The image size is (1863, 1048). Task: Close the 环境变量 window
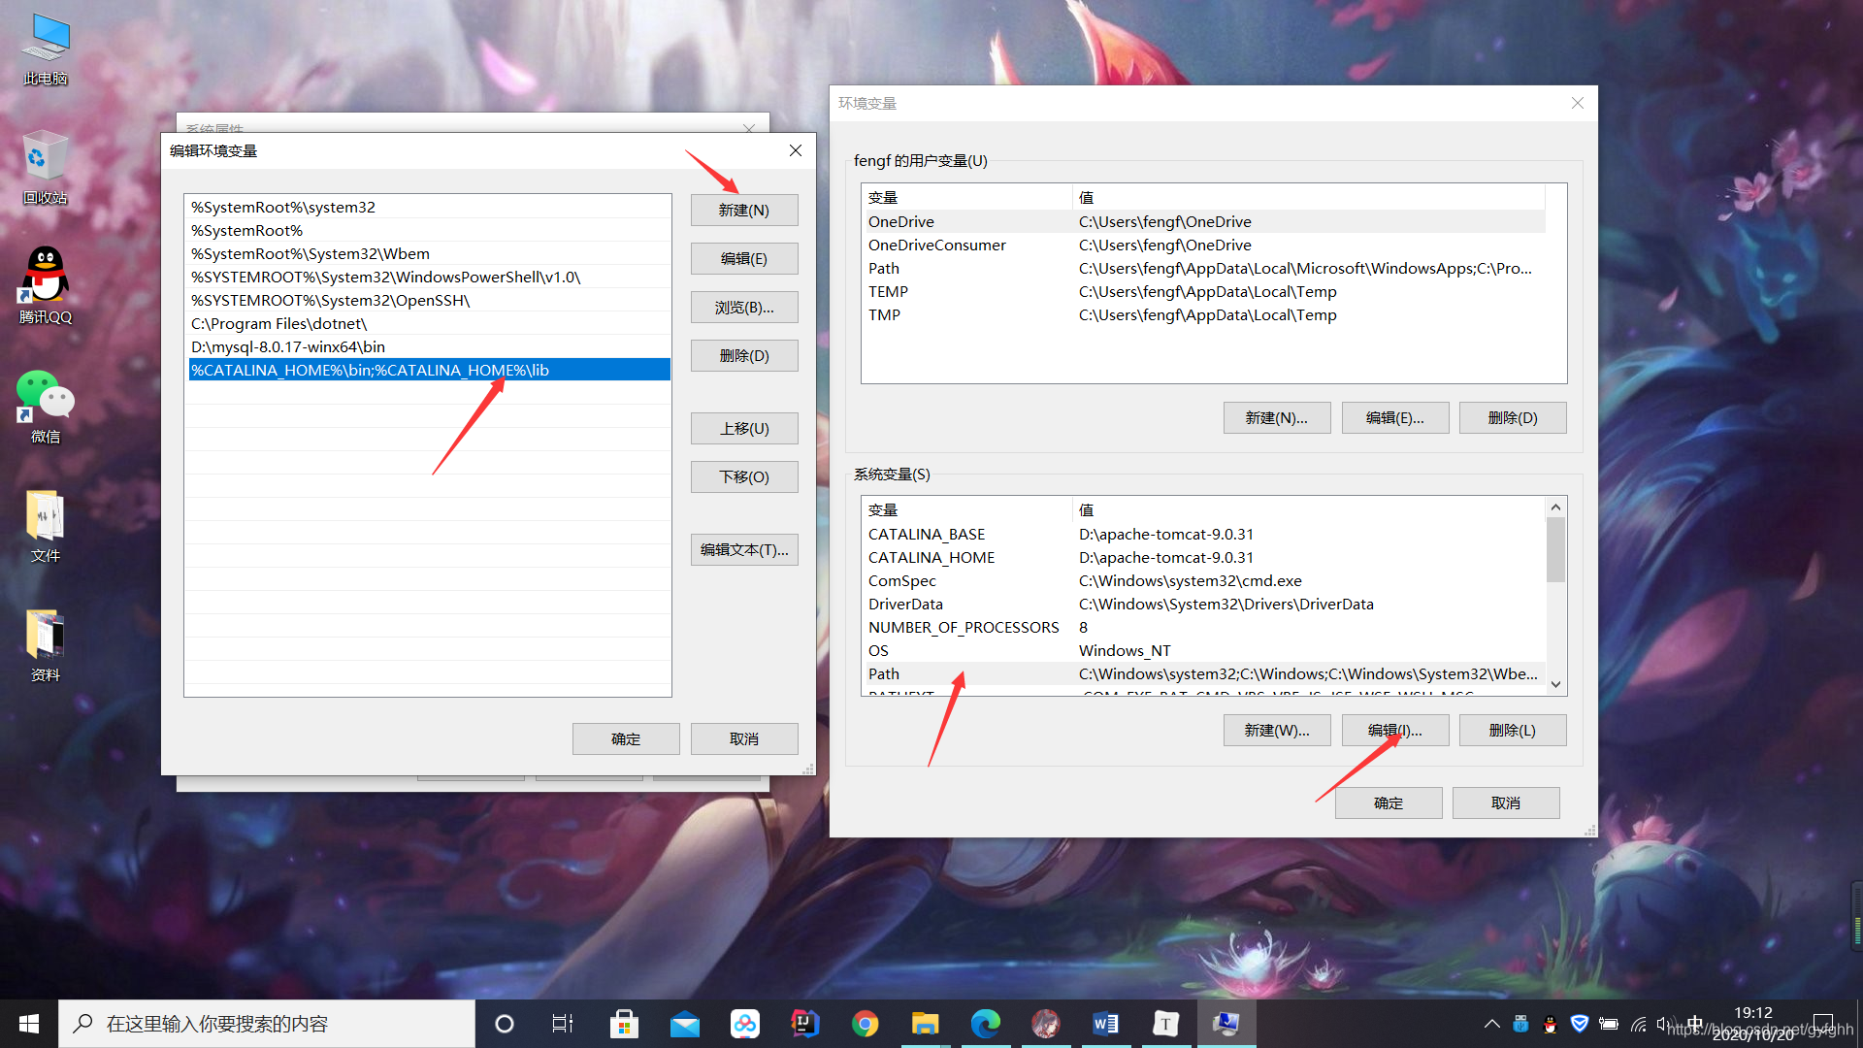pyautogui.click(x=1578, y=104)
